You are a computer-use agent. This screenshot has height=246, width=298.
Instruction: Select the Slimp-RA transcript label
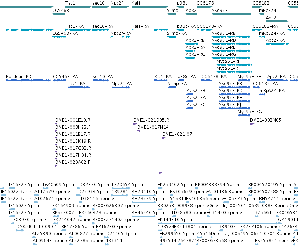click(x=177, y=33)
